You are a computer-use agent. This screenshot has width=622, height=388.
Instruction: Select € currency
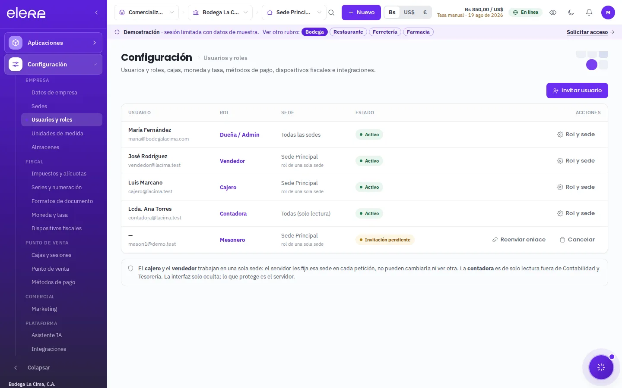[425, 13]
